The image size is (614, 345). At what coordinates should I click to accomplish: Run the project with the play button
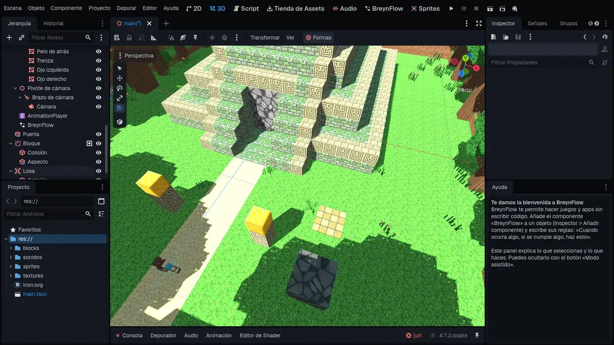[x=451, y=9]
